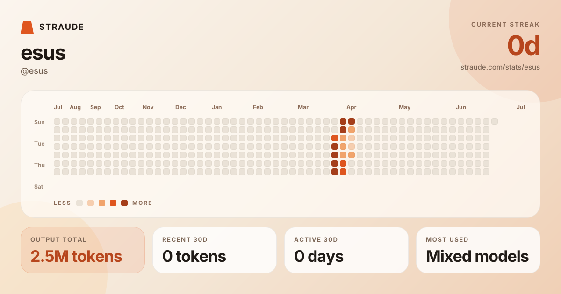The height and width of the screenshot is (294, 561).
Task: Click the darkest brown legend swatch
Action: (x=124, y=203)
